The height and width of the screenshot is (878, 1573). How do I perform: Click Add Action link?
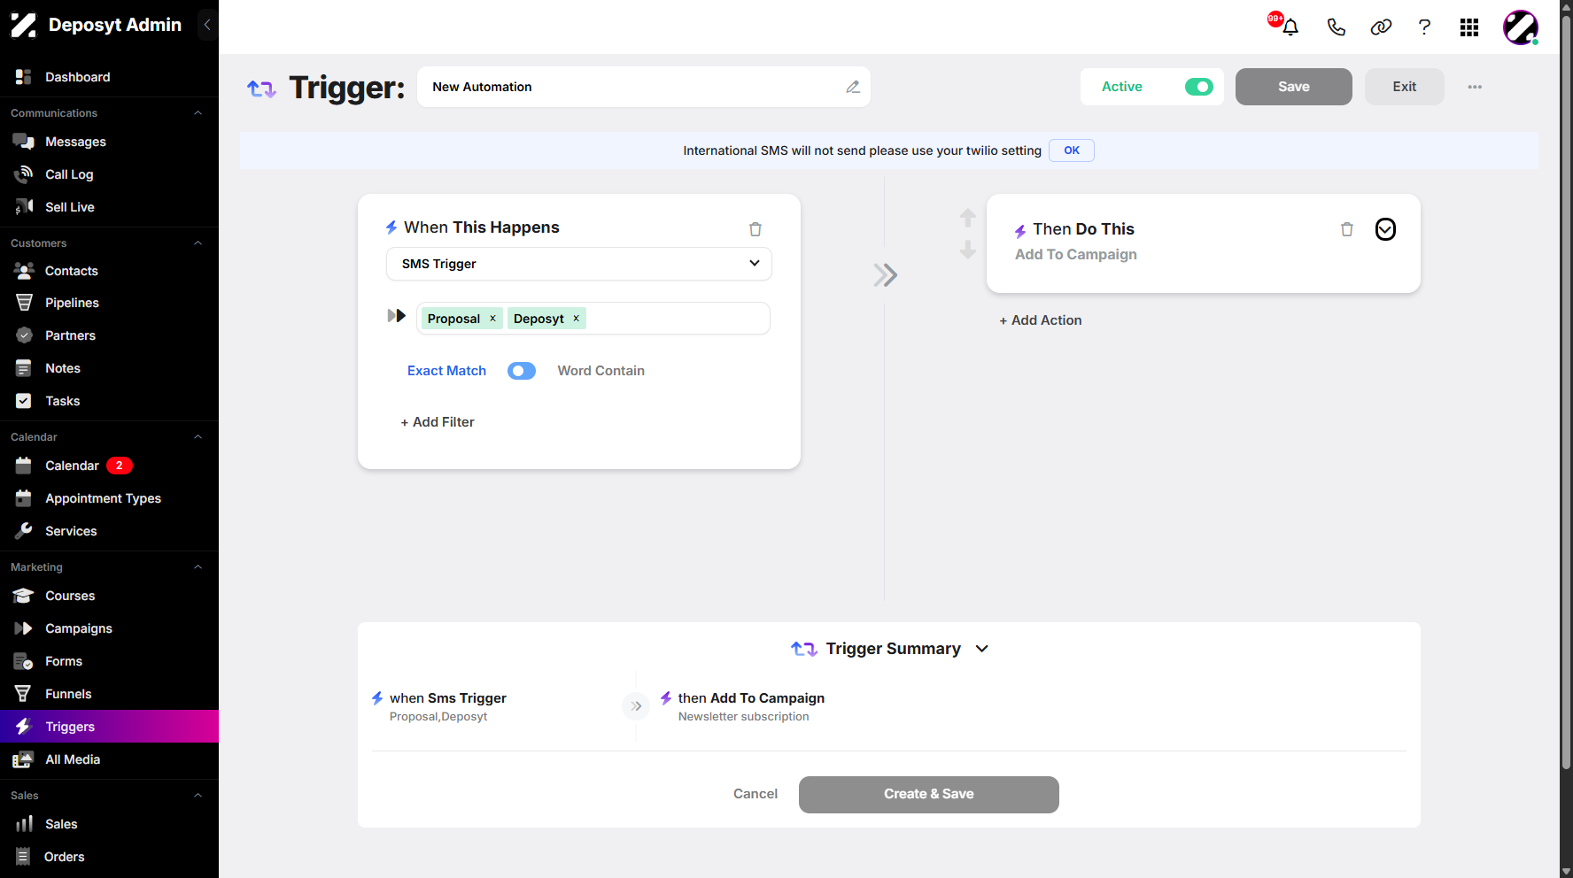tap(1041, 320)
